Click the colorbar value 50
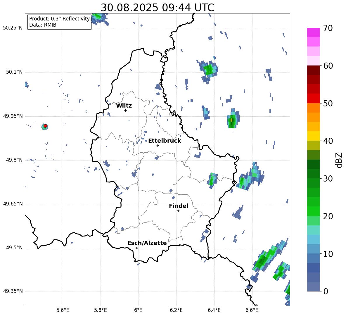The image size is (346, 316). coord(328,103)
